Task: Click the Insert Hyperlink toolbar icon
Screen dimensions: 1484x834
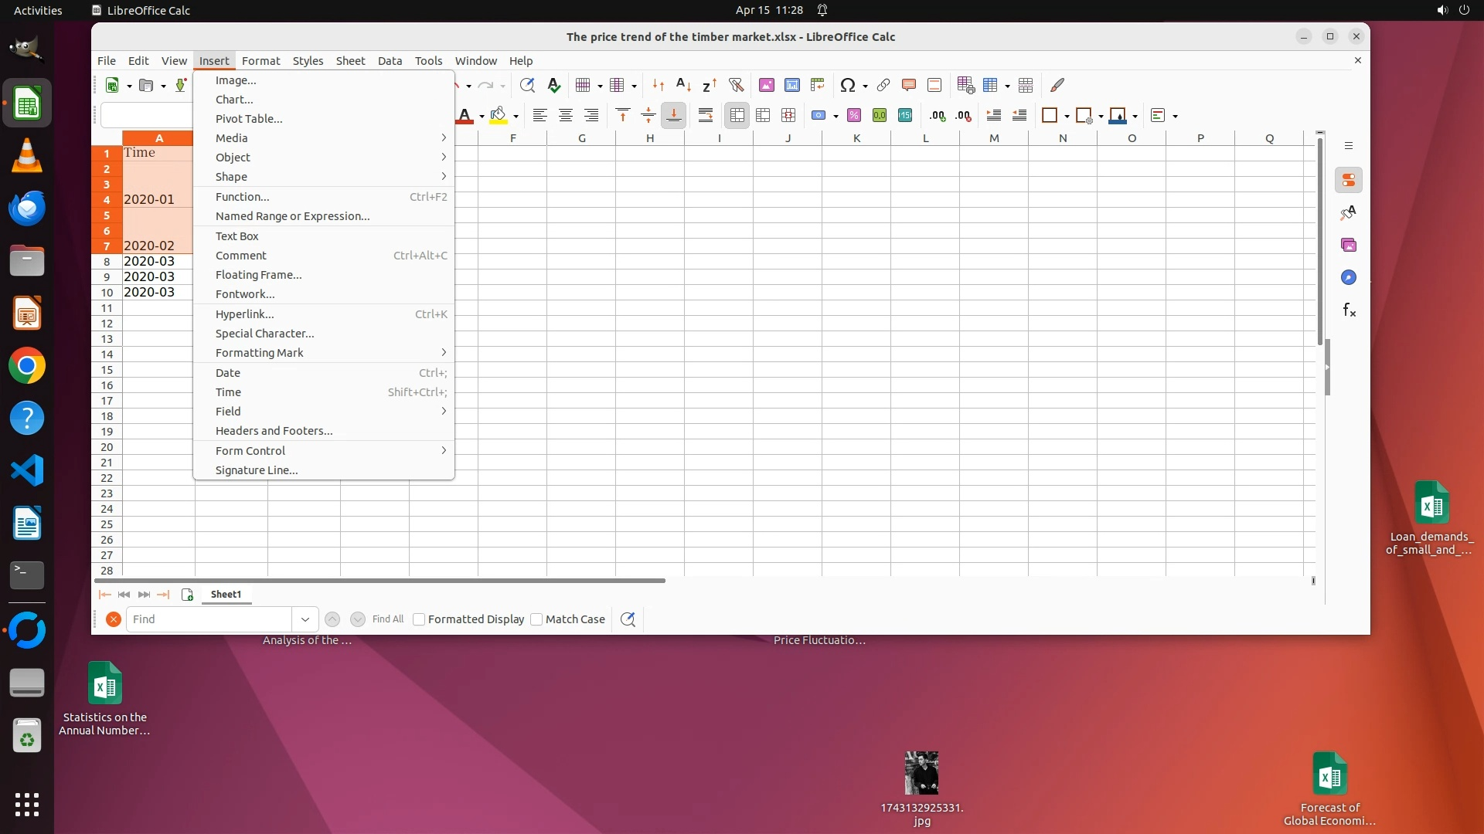Action: (x=883, y=85)
